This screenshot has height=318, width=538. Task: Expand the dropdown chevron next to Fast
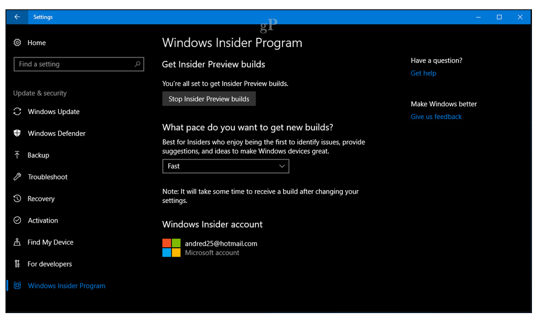tap(282, 166)
